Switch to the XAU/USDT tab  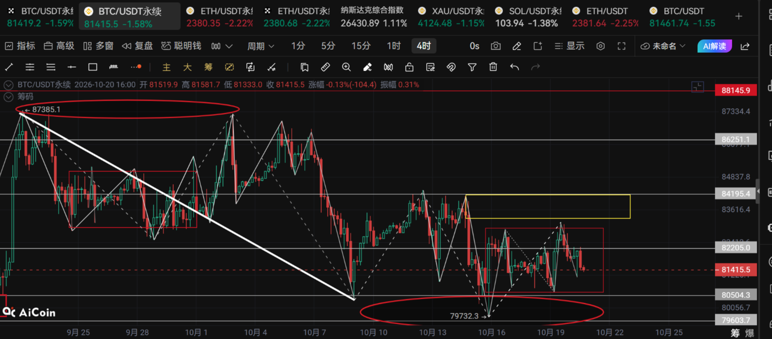451,17
